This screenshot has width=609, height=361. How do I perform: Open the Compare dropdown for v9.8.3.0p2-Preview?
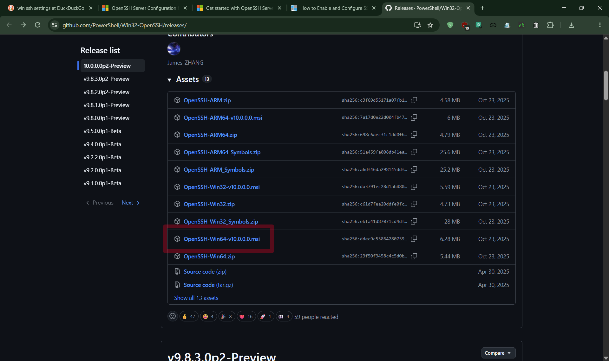coord(498,353)
